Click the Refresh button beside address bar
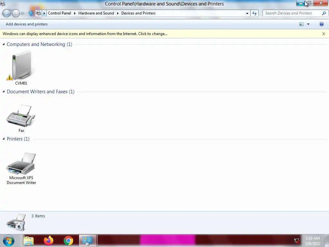The image size is (329, 247). 254,13
